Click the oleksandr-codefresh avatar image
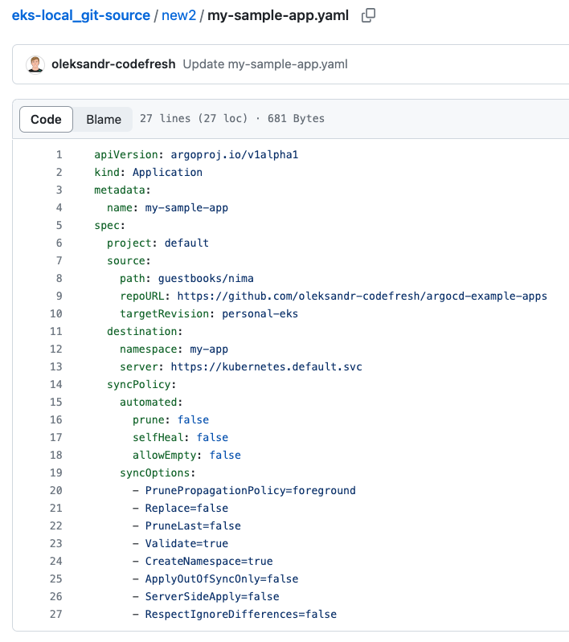The height and width of the screenshot is (642, 569). [x=35, y=64]
